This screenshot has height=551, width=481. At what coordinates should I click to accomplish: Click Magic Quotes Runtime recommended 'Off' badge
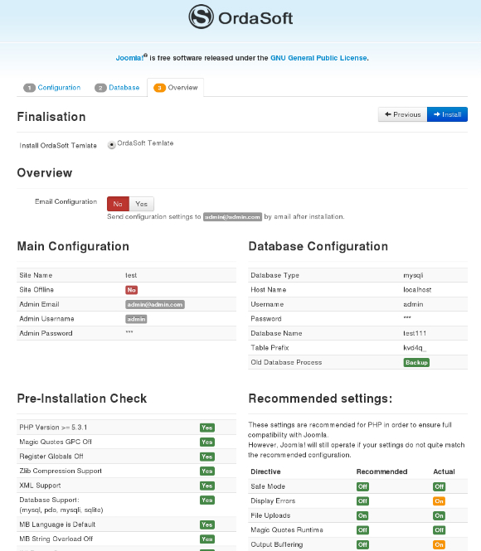(x=362, y=530)
